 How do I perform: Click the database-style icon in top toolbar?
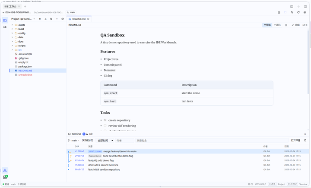tap(279, 12)
